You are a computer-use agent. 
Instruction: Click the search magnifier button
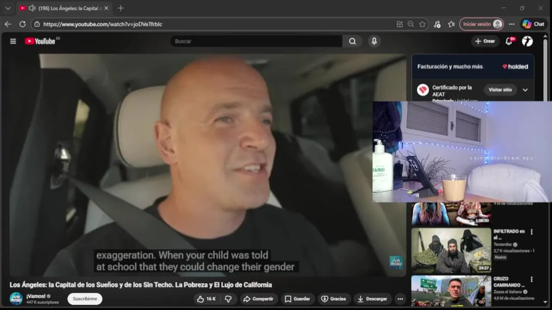click(x=353, y=41)
